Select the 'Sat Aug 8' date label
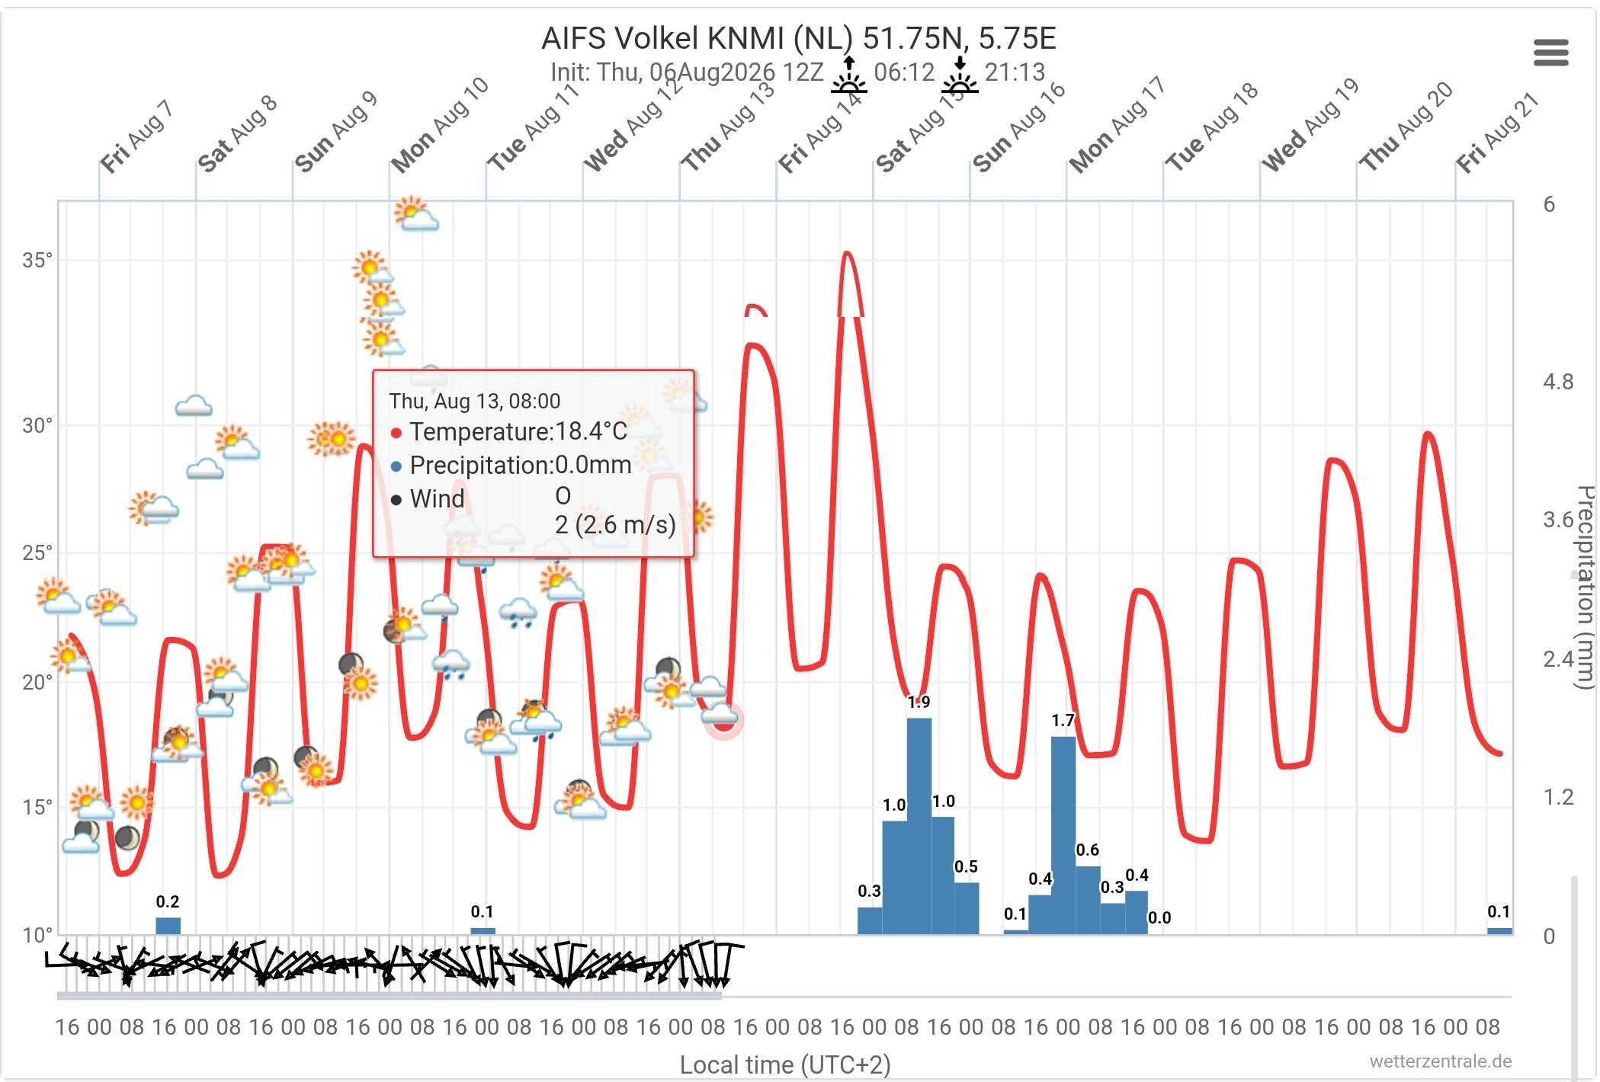 tap(237, 134)
